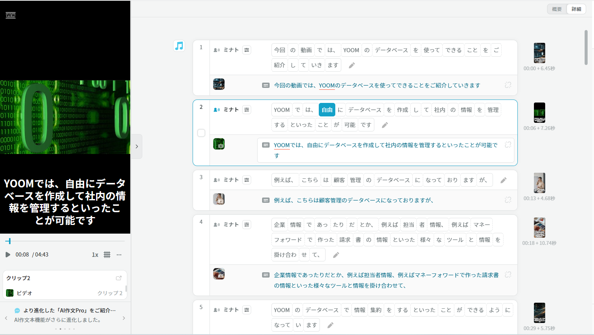Switch to the 詳細 tab

tap(576, 9)
